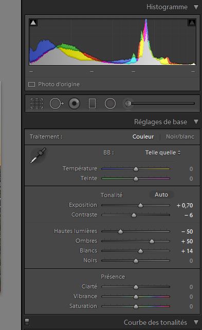Image resolution: width=202 pixels, height=330 pixels.
Task: Click the Exposition value field +0,70
Action: 185,205
